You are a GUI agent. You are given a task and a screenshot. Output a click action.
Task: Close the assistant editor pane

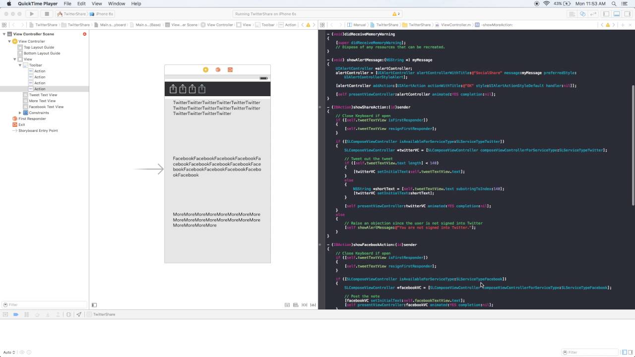630,25
